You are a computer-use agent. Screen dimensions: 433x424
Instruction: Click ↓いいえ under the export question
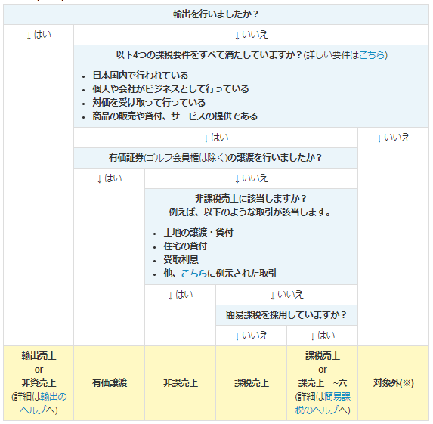tap(251, 35)
